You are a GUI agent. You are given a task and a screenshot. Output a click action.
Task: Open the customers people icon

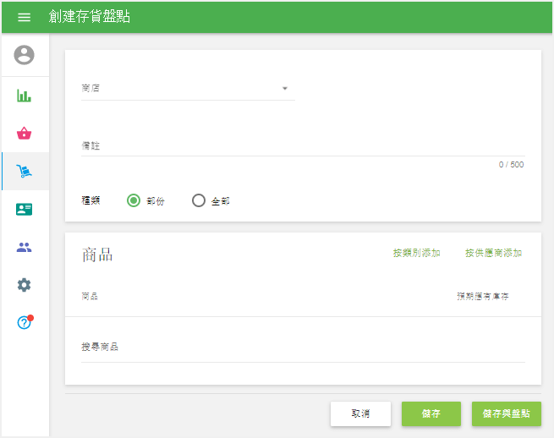tap(25, 247)
